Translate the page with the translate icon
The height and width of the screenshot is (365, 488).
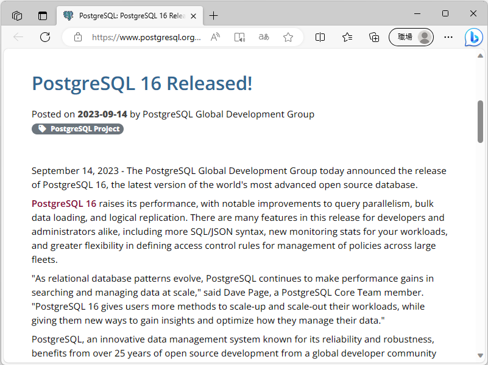264,37
